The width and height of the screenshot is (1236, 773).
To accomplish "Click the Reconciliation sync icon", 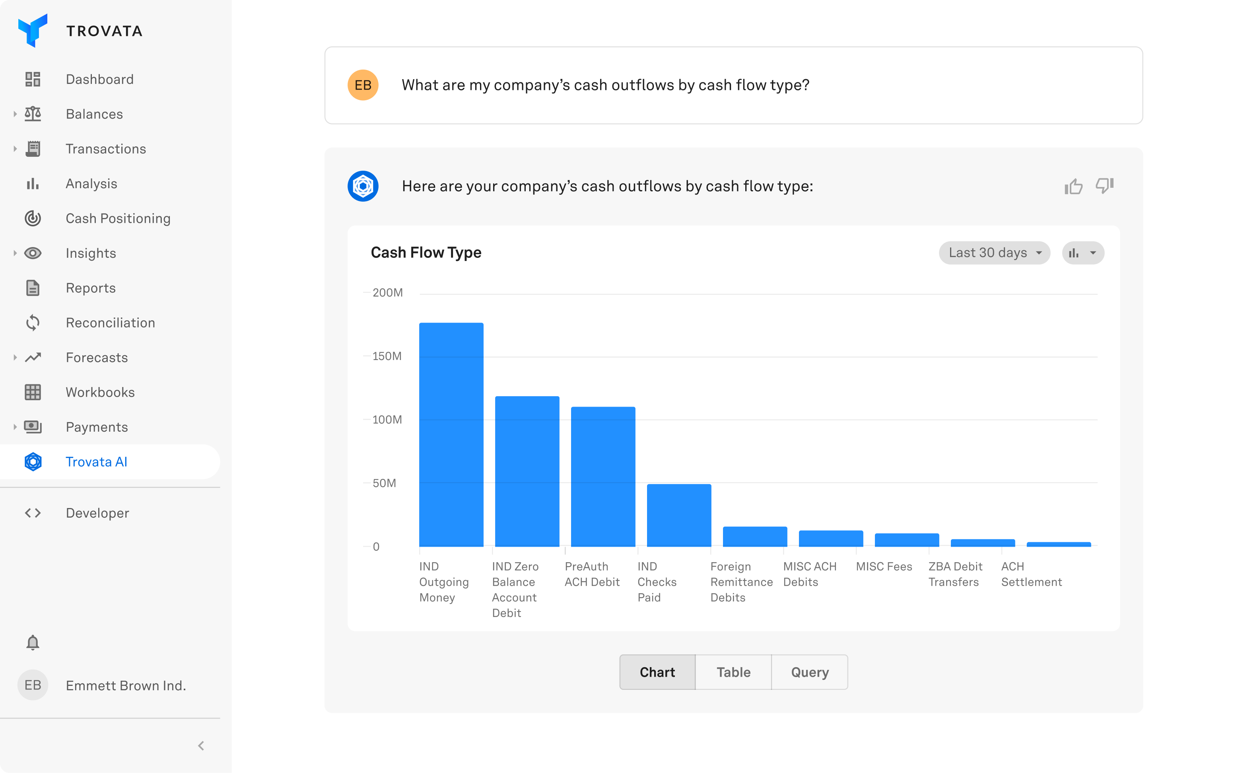I will pos(33,323).
